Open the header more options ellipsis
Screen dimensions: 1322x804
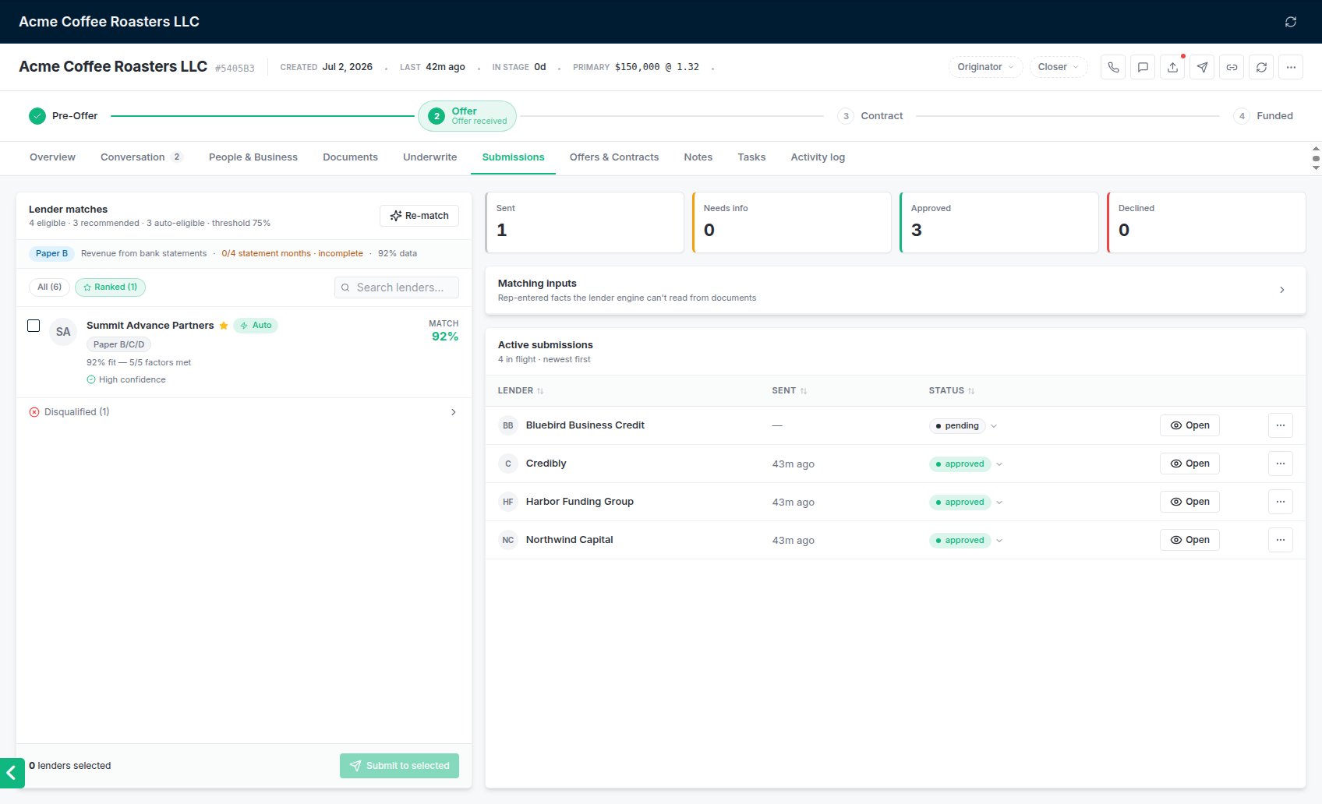[1291, 67]
